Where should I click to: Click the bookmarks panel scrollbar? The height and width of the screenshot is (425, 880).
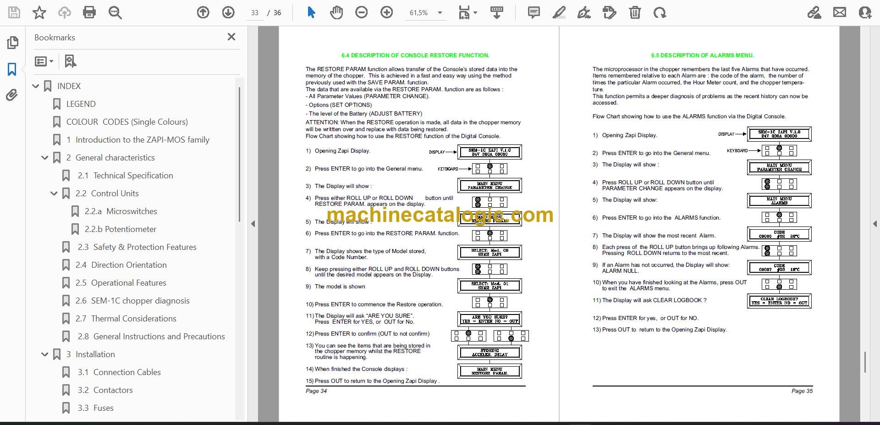(239, 154)
